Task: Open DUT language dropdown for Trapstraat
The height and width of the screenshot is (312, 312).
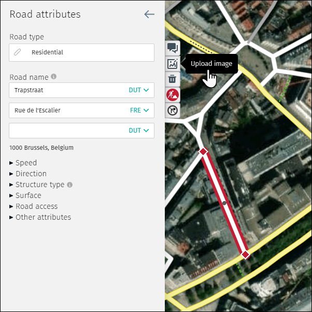Action: (x=139, y=90)
